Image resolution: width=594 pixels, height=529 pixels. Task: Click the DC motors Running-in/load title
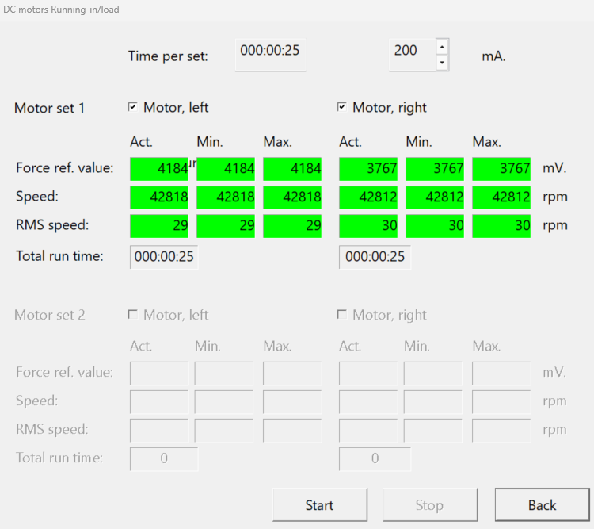coord(61,9)
